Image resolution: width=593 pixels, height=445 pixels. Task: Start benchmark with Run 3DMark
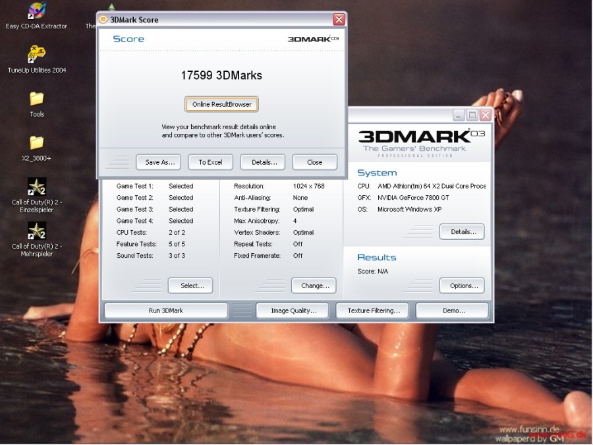pos(165,311)
